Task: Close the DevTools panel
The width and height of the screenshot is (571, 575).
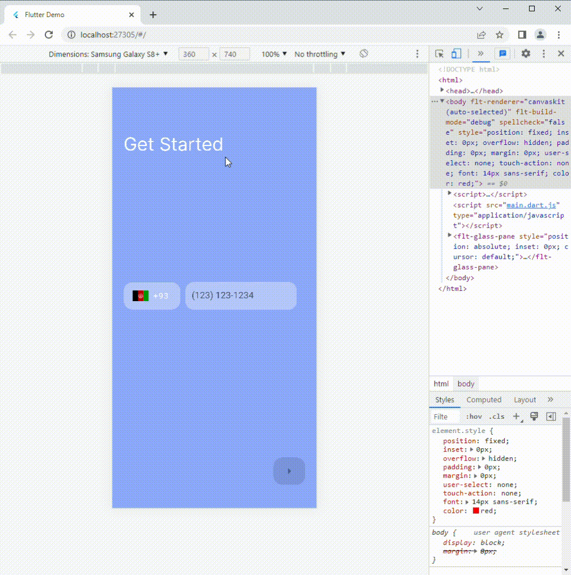Action: click(x=561, y=54)
